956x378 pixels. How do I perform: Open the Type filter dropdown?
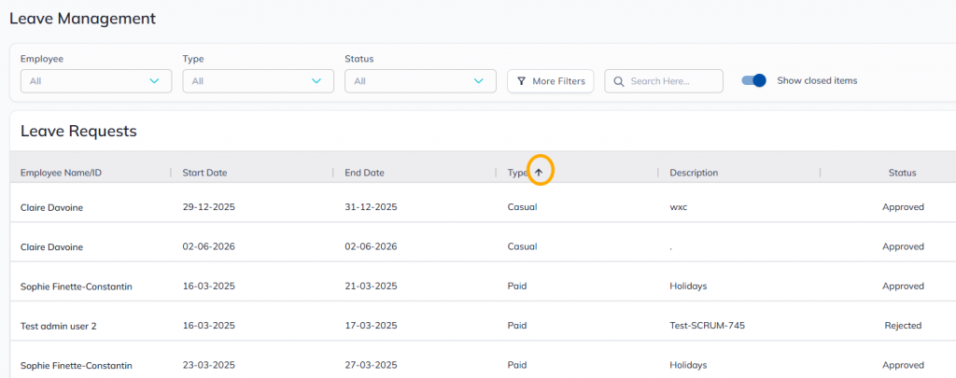click(258, 81)
